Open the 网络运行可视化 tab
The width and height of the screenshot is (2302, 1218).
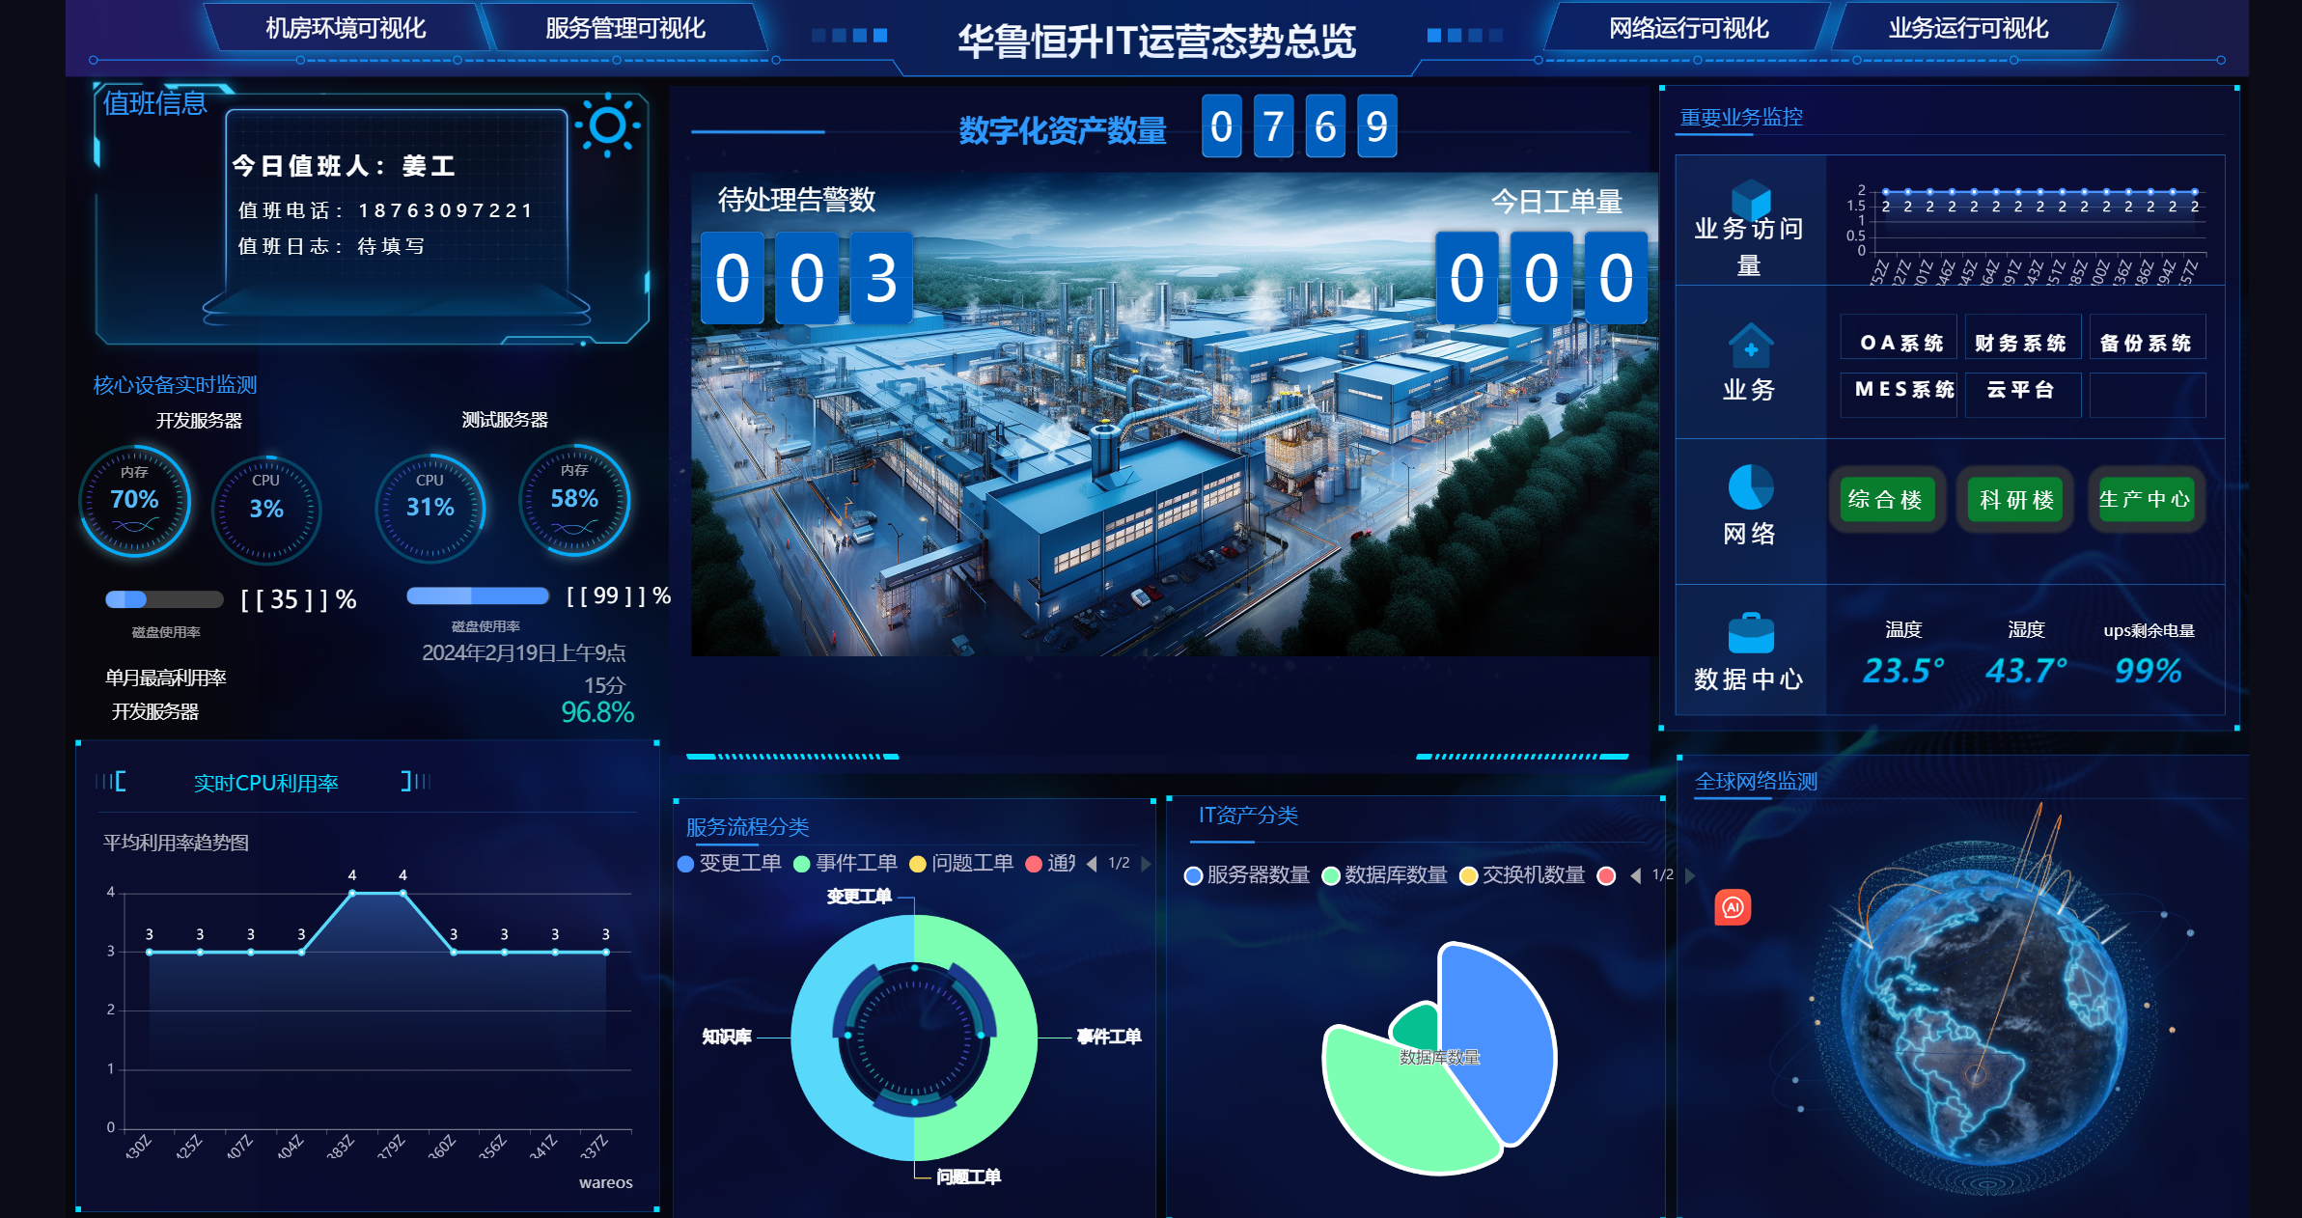1688,28
